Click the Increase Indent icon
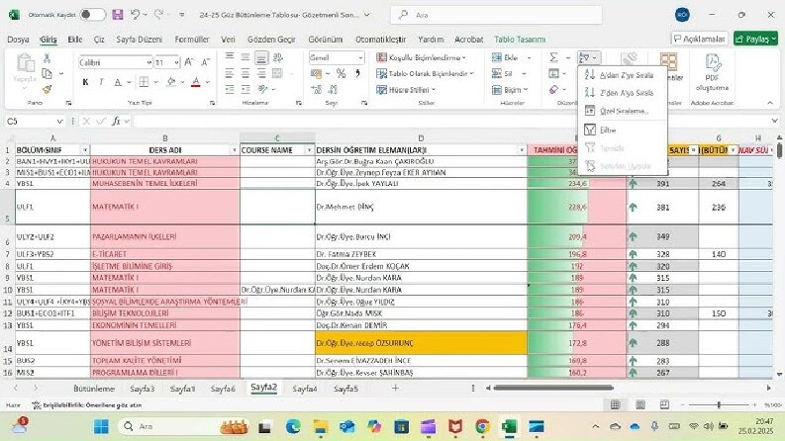Screen dimensions: 785x441 245,90
